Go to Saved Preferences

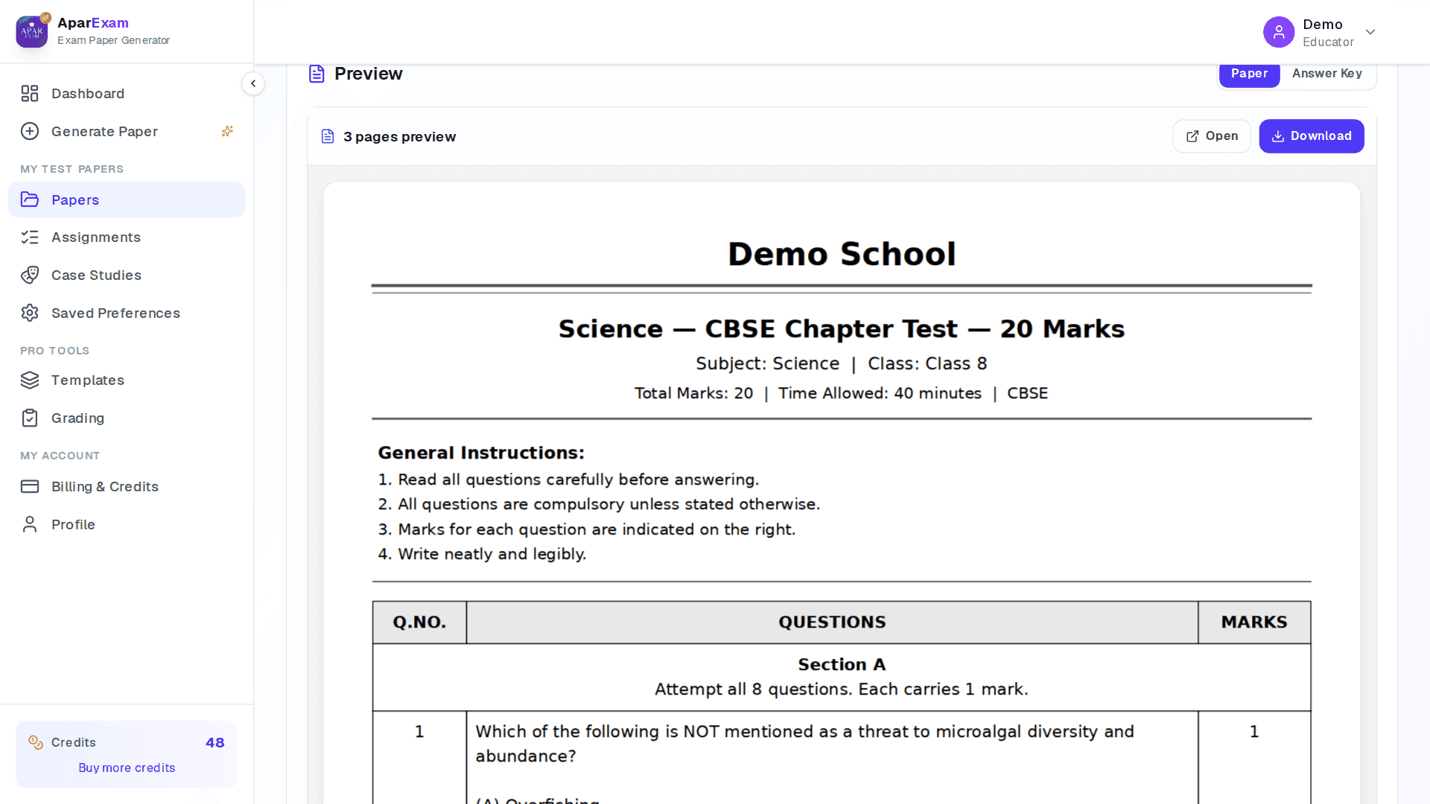(127, 313)
